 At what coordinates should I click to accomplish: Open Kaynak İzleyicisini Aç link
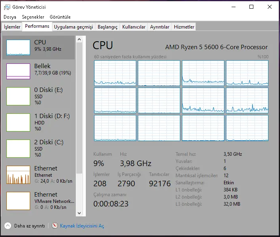click(82, 226)
